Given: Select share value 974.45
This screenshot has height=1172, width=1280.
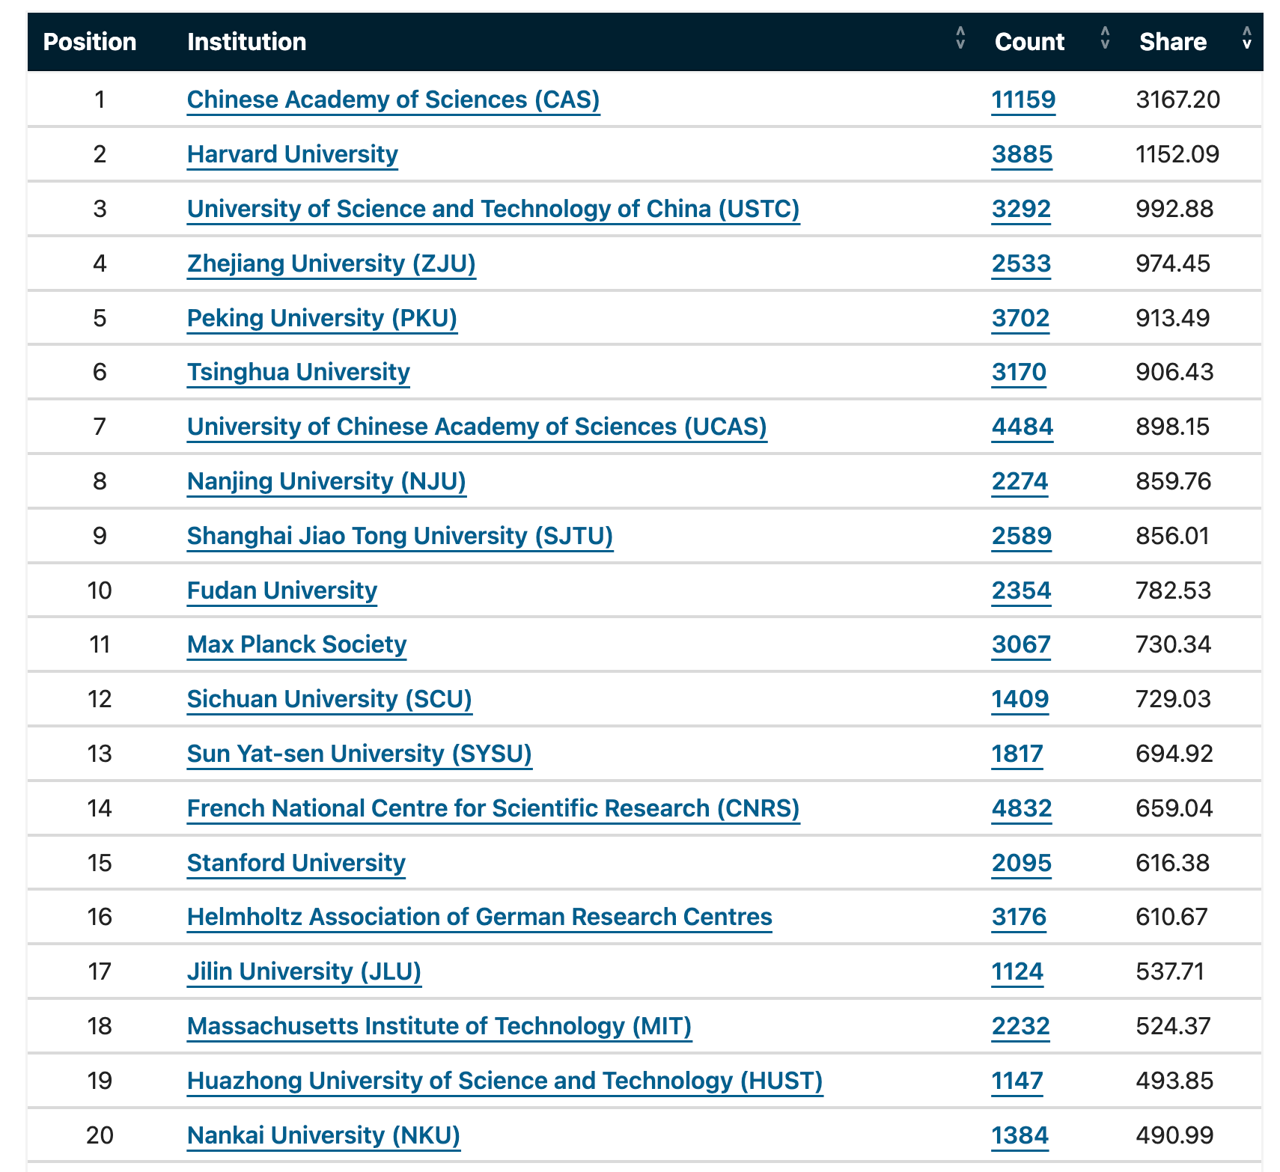Looking at the screenshot, I should (x=1173, y=263).
